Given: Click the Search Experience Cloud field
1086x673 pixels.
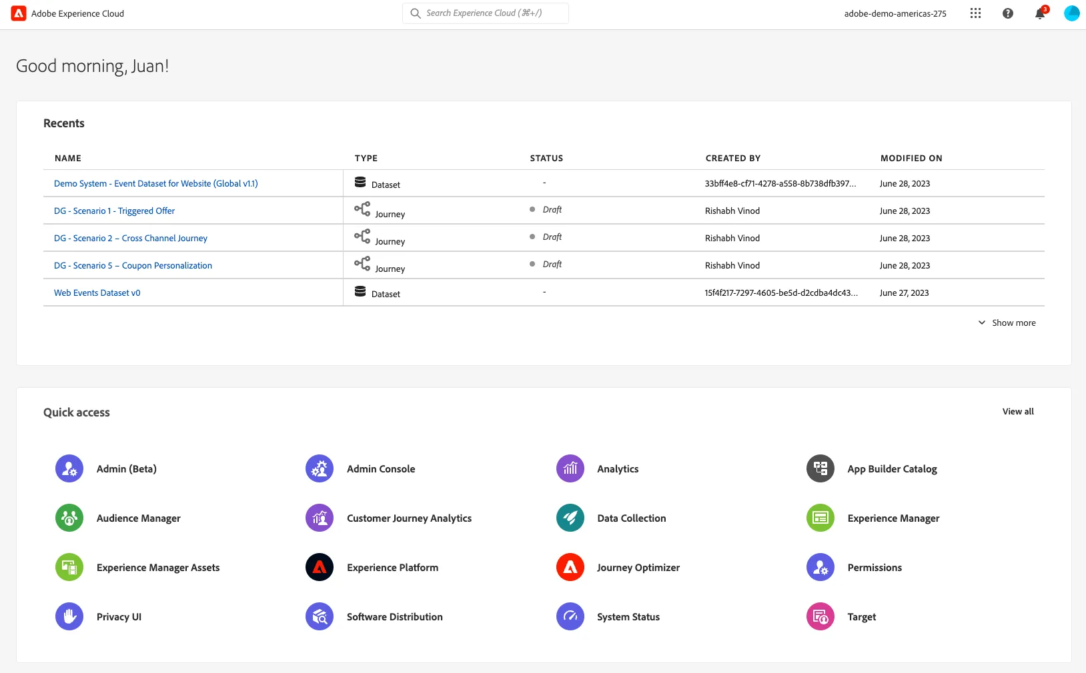Looking at the screenshot, I should click(486, 13).
